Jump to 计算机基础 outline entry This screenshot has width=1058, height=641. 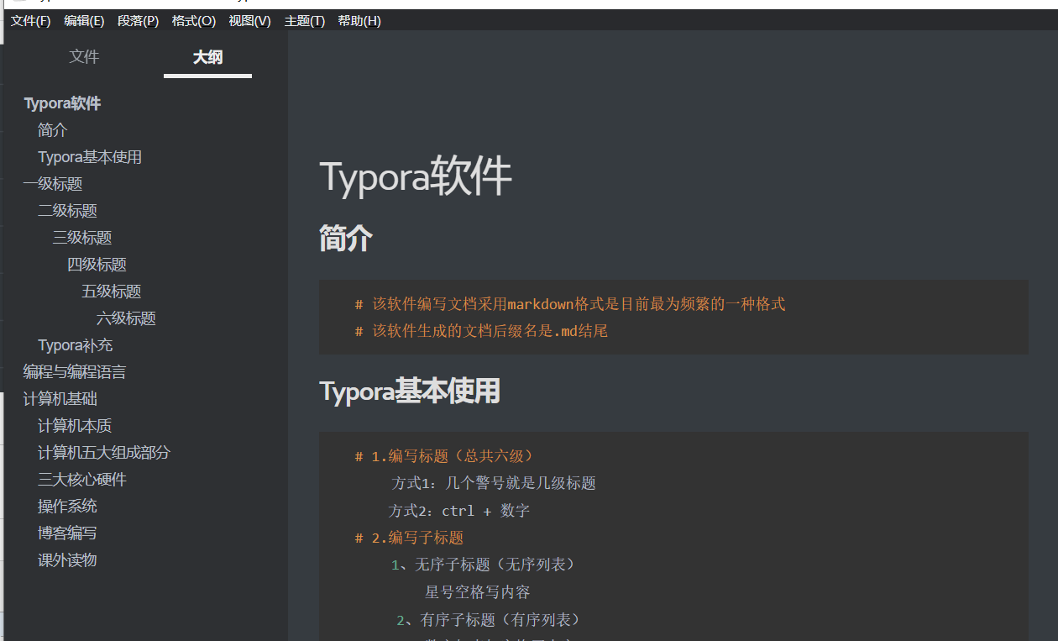pos(60,398)
